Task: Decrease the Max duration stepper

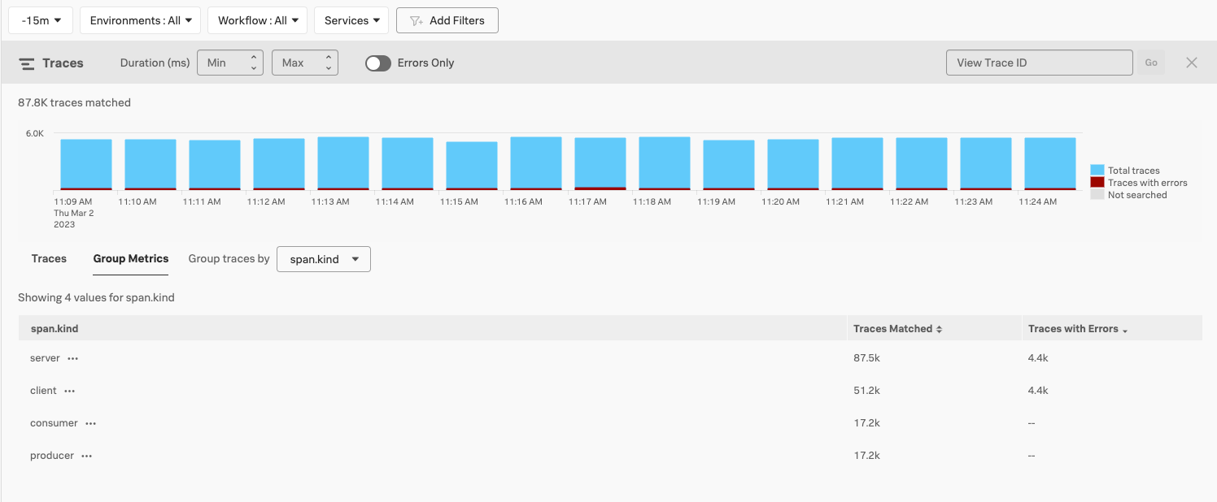Action: 329,68
